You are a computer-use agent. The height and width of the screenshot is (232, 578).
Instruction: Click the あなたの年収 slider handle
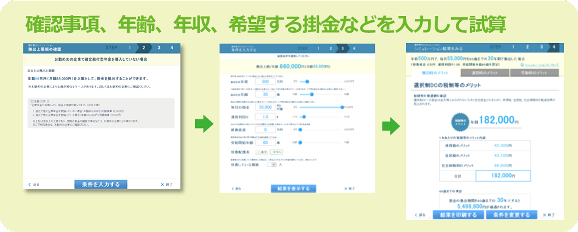click(x=307, y=81)
